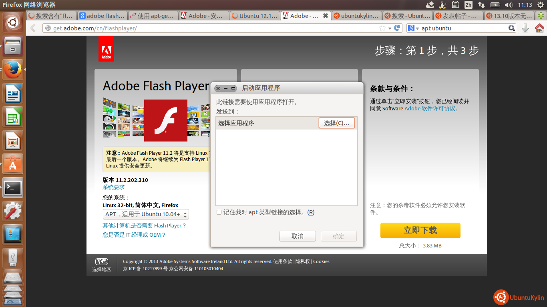This screenshot has height=307, width=547.
Task: Click the region selection map icon
Action: tap(101, 262)
